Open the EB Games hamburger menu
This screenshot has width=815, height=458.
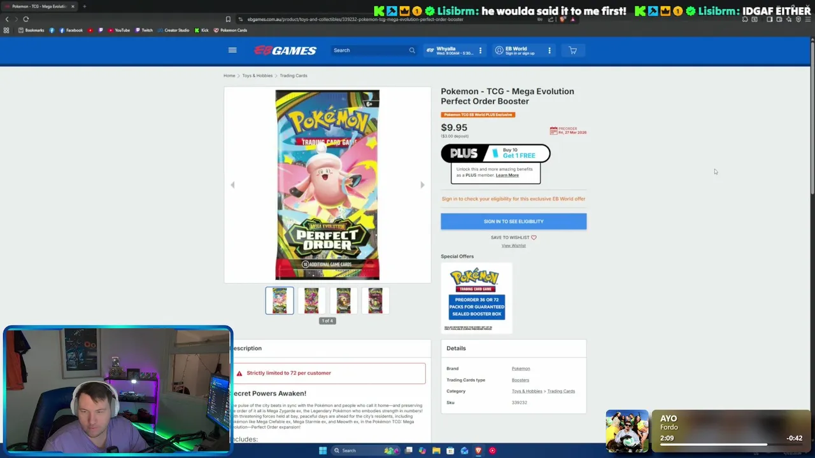click(x=232, y=50)
